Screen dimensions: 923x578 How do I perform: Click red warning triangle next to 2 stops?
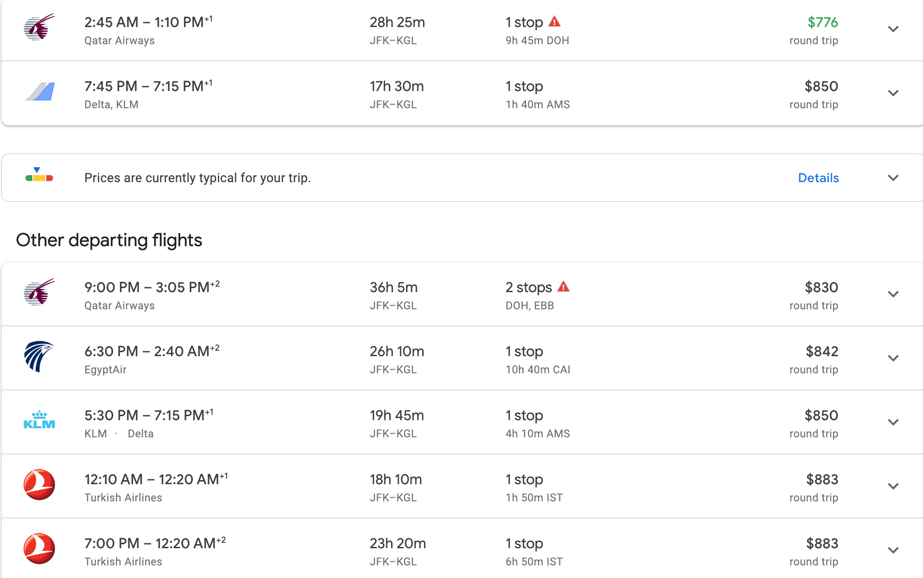pyautogui.click(x=563, y=286)
